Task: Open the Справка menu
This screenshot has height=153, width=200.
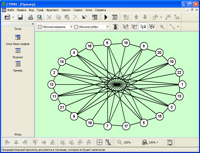Action: 100,10
